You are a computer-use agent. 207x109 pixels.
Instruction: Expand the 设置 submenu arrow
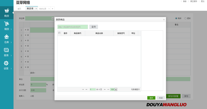pos(11,69)
